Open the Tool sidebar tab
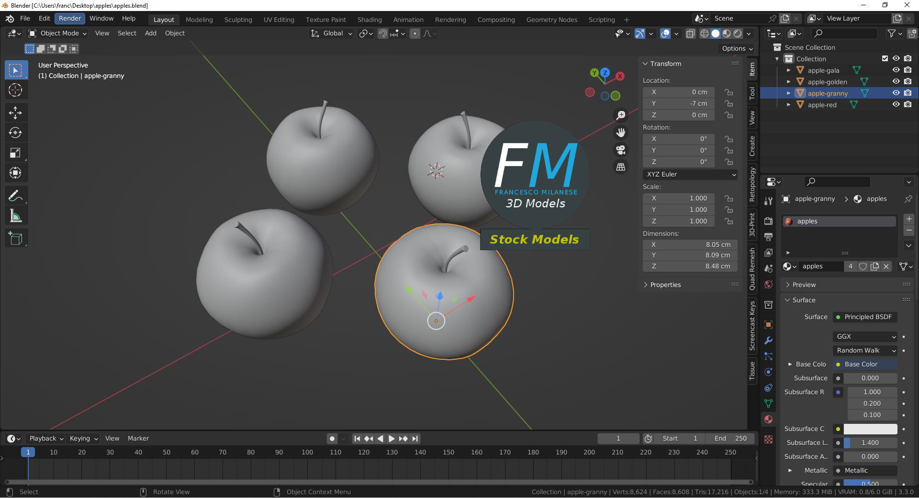 click(752, 93)
